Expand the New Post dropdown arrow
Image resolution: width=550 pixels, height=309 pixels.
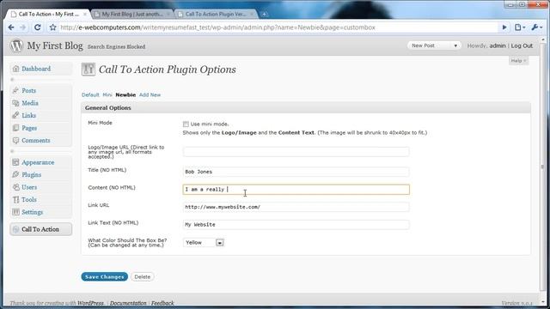(x=455, y=45)
